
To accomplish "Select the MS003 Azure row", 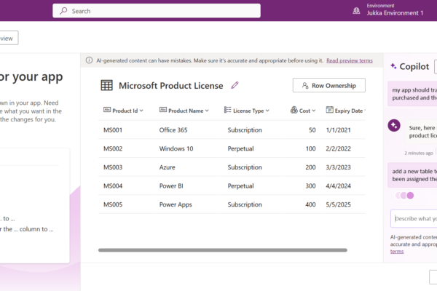I will [x=233, y=167].
